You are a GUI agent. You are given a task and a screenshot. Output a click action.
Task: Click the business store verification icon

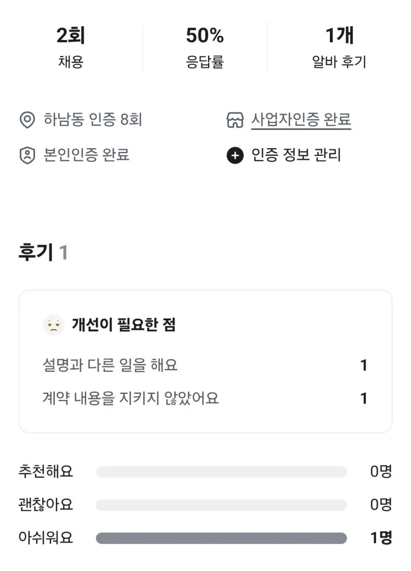click(x=235, y=120)
